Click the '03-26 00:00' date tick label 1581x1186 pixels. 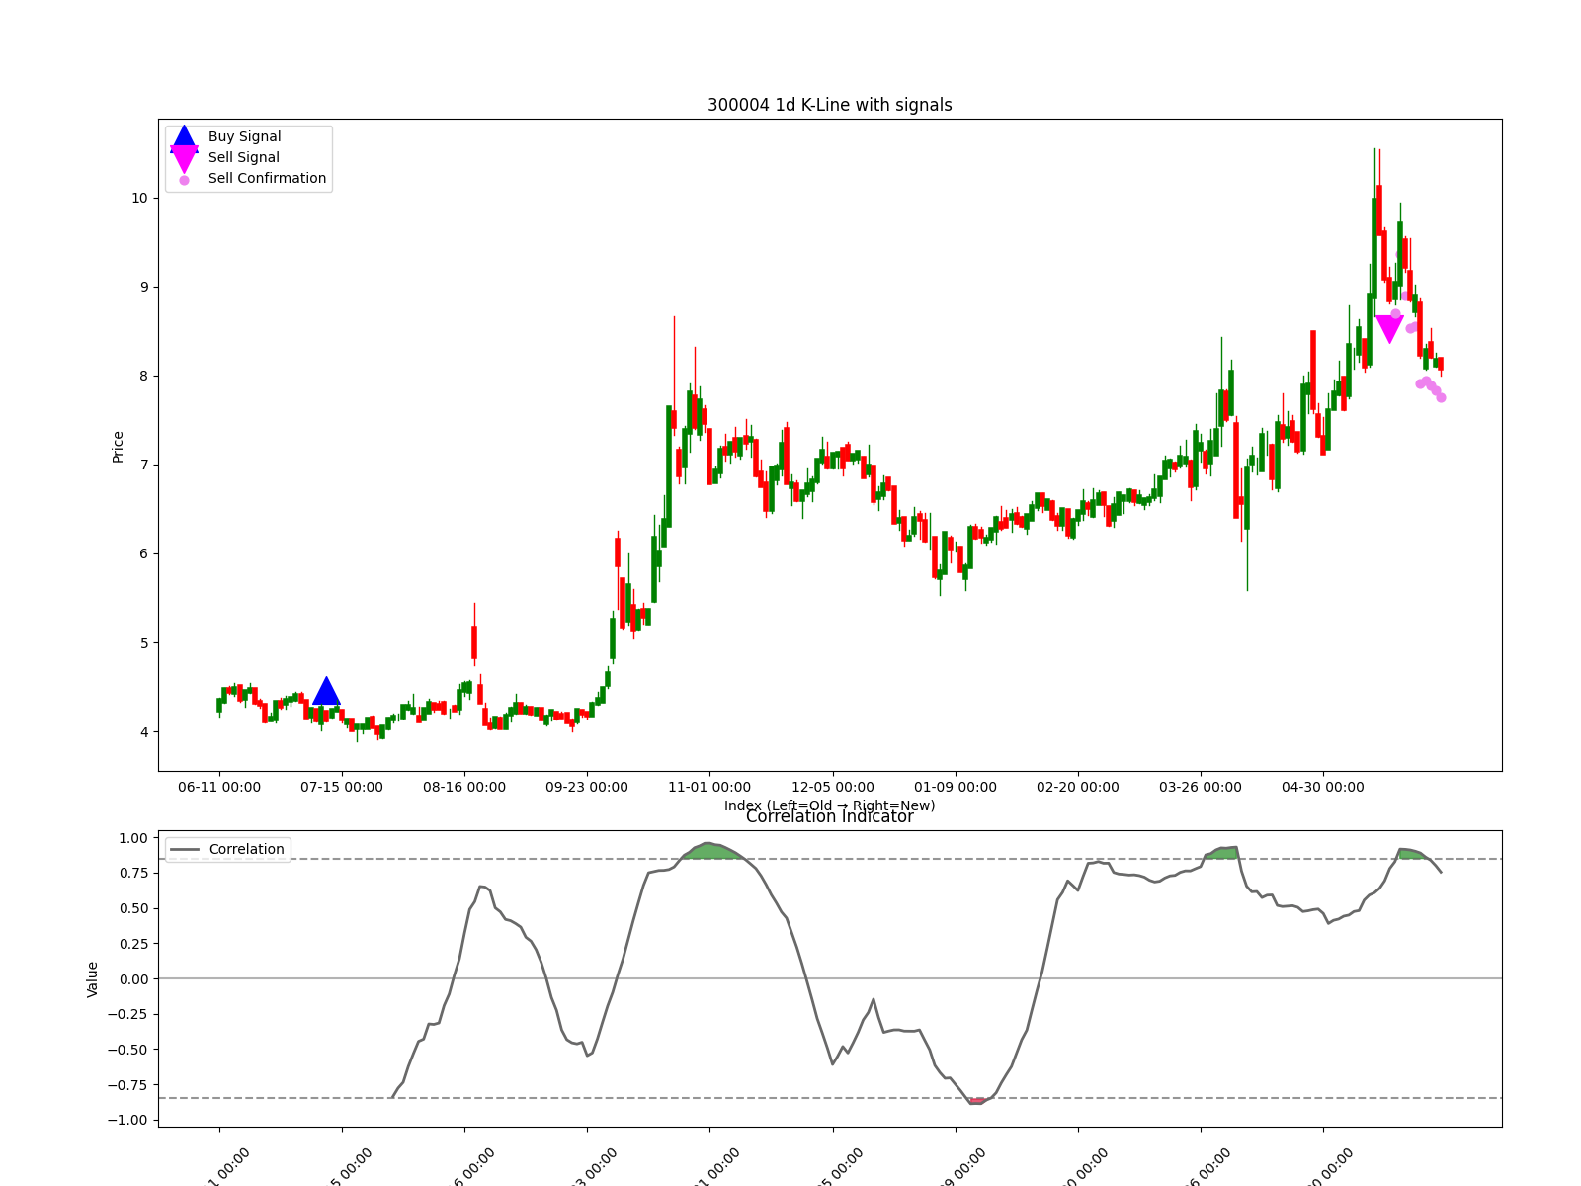[1201, 788]
